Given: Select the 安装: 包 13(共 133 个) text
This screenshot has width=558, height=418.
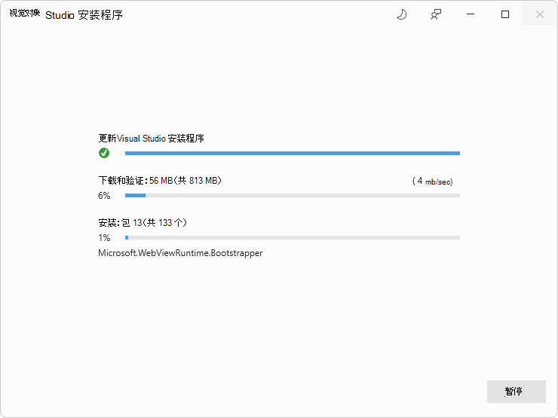Looking at the screenshot, I should tap(143, 223).
